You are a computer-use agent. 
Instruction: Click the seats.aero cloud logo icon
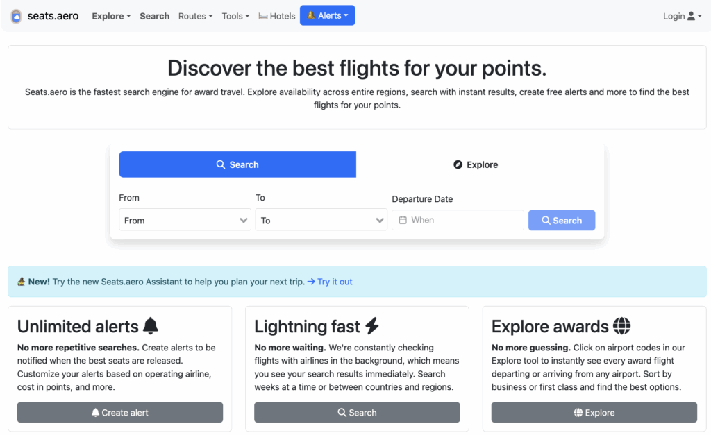(x=16, y=16)
